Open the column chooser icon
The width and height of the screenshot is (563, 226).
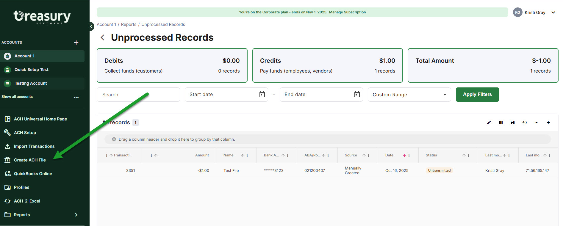point(501,123)
